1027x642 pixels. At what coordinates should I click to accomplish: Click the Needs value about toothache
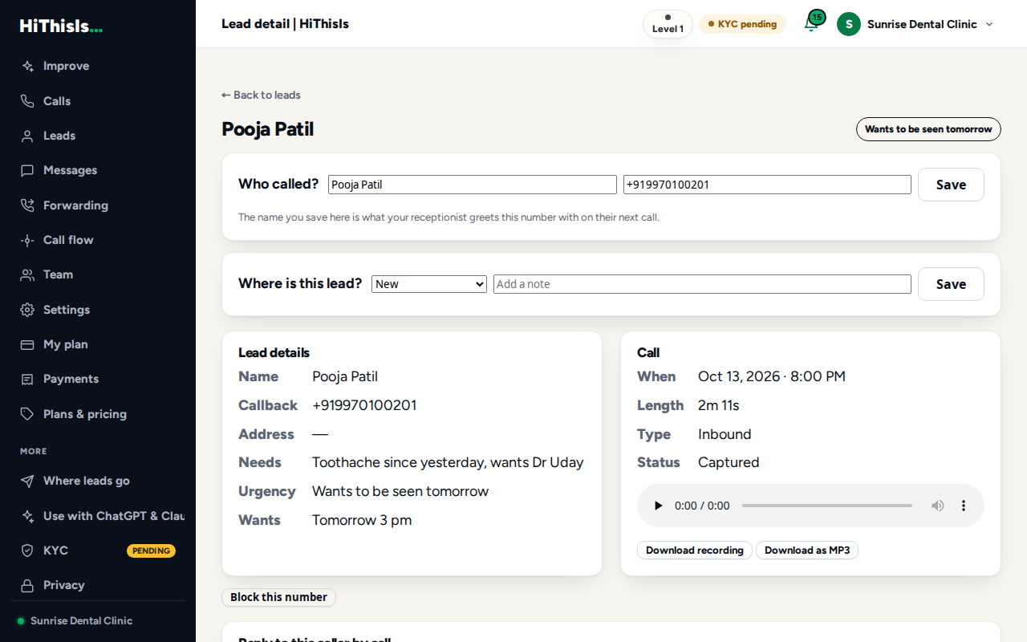coord(448,462)
